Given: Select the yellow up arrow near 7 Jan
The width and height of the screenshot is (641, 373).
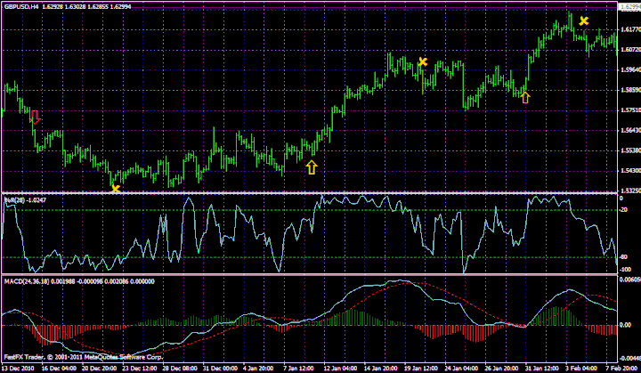Looking at the screenshot, I should point(312,167).
